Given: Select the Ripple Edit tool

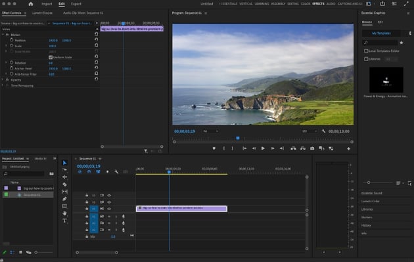Looking at the screenshot, I should 64,177.
